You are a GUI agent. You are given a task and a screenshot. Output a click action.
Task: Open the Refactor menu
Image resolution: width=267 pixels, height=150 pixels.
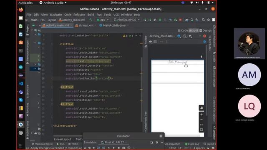point(79,15)
